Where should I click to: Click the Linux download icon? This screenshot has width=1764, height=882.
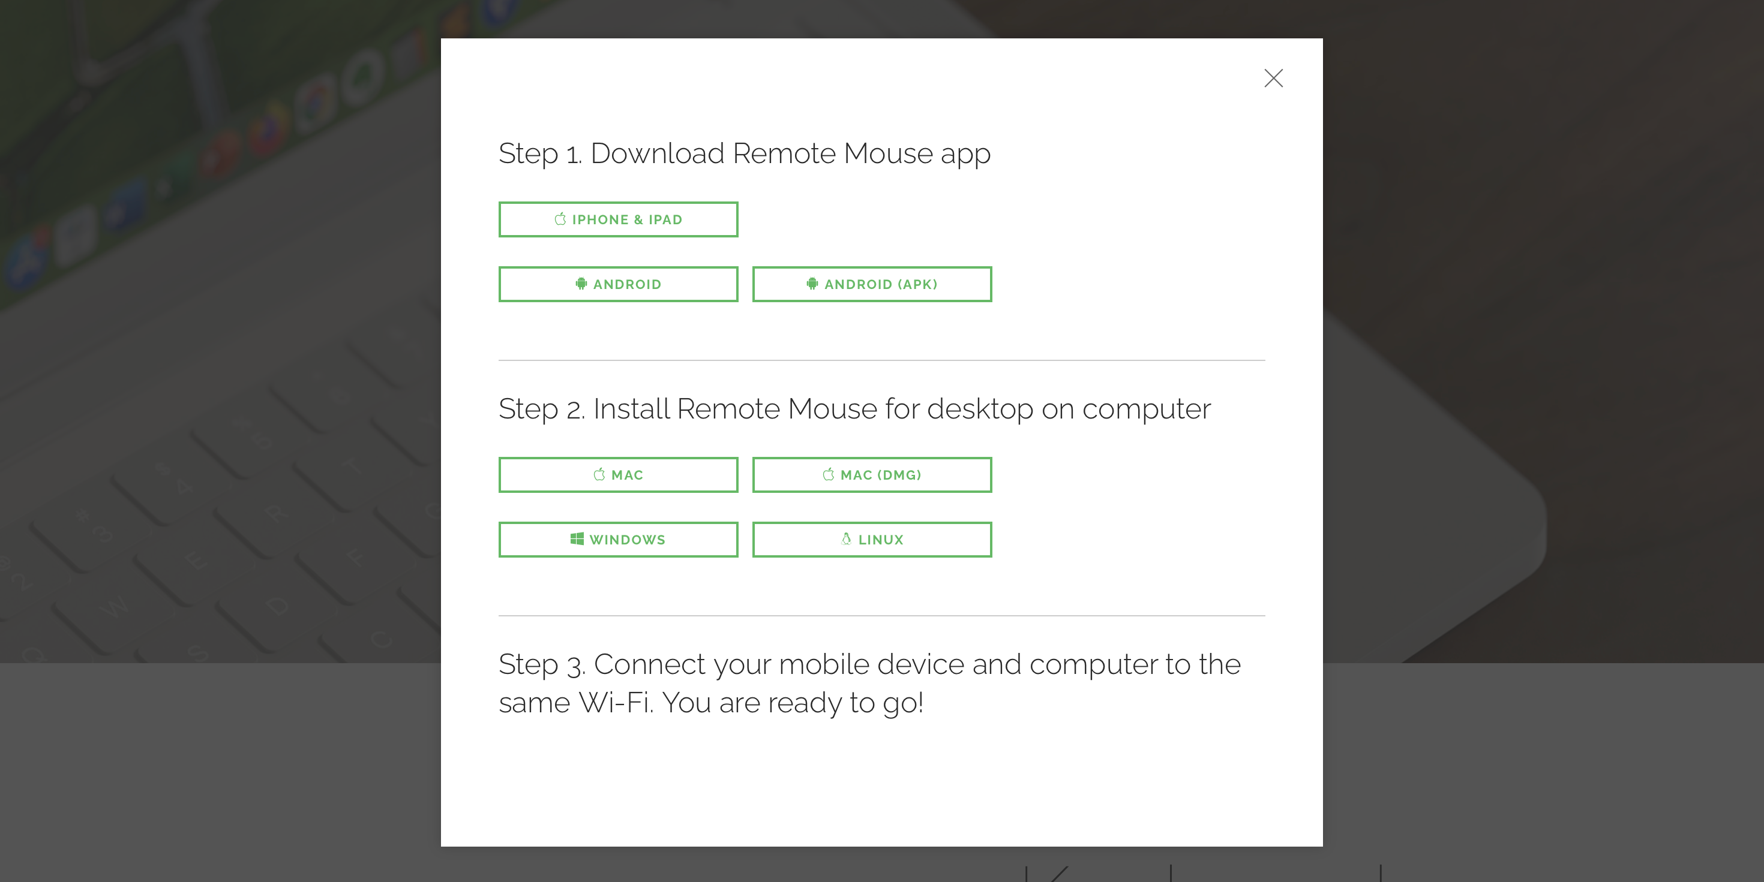tap(847, 539)
